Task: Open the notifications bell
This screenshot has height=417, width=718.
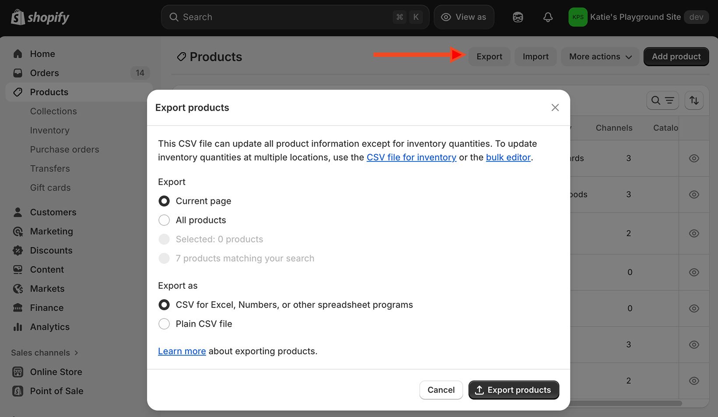Action: pyautogui.click(x=548, y=17)
